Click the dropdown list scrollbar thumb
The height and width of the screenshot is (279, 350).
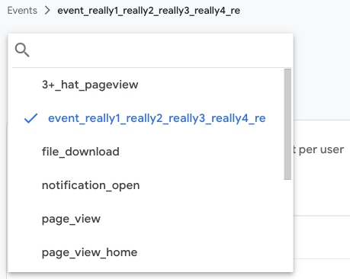pyautogui.click(x=287, y=124)
